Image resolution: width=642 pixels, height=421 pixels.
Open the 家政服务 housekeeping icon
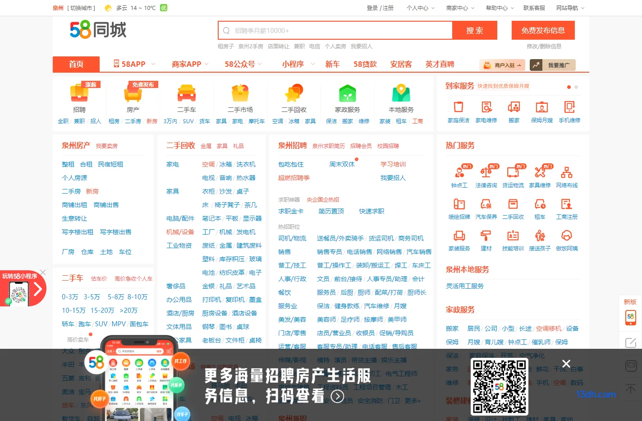(x=348, y=93)
